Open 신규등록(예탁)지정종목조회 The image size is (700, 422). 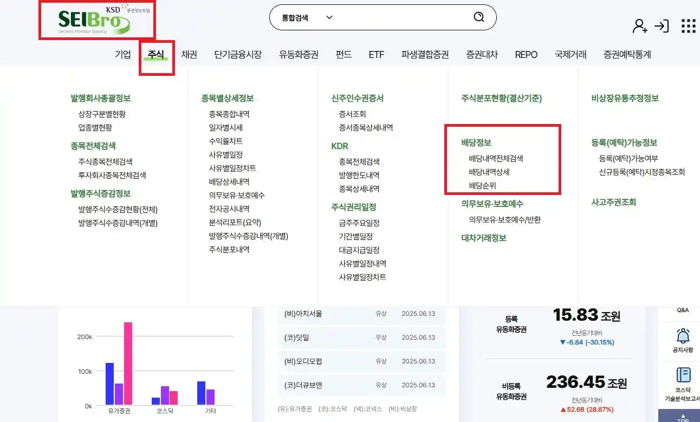[642, 172]
